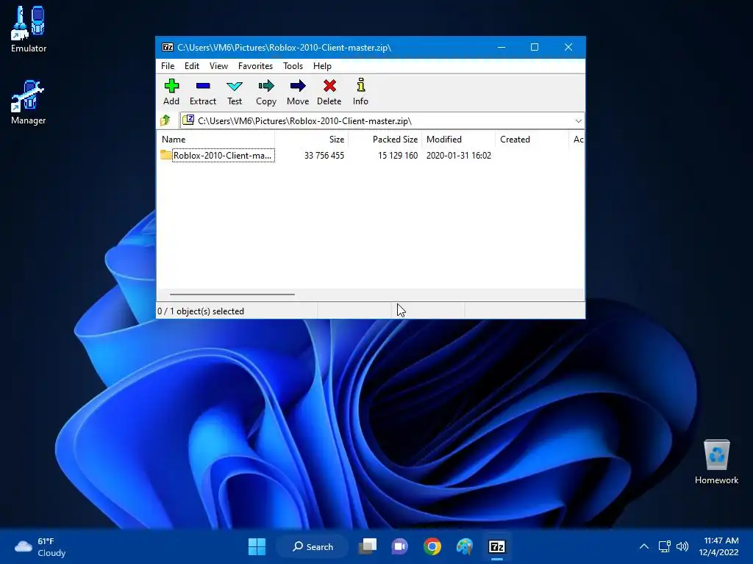Open the Favorites menu

[255, 65]
